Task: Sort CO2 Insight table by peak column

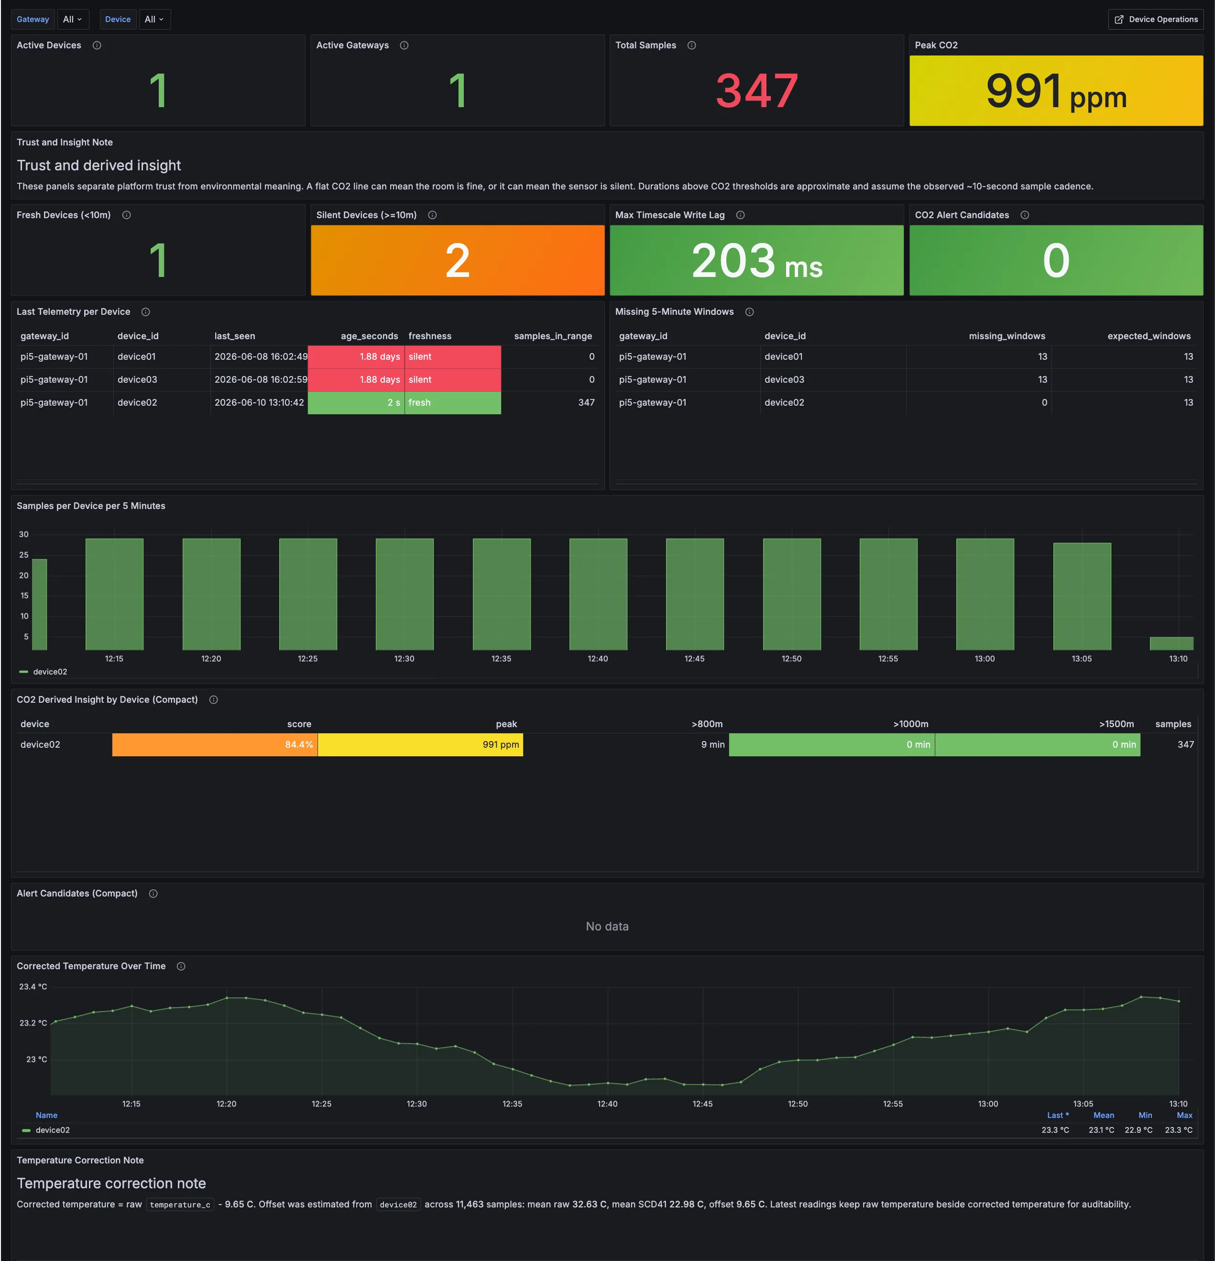Action: [x=506, y=724]
